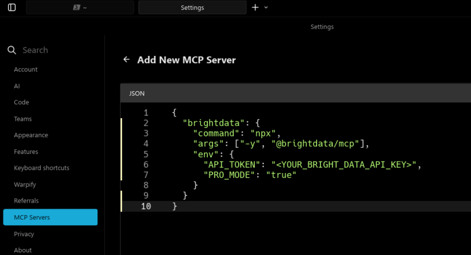This screenshot has height=255, width=471.
Task: Switch to the terminal tab labeled ~
Action: pyautogui.click(x=80, y=8)
